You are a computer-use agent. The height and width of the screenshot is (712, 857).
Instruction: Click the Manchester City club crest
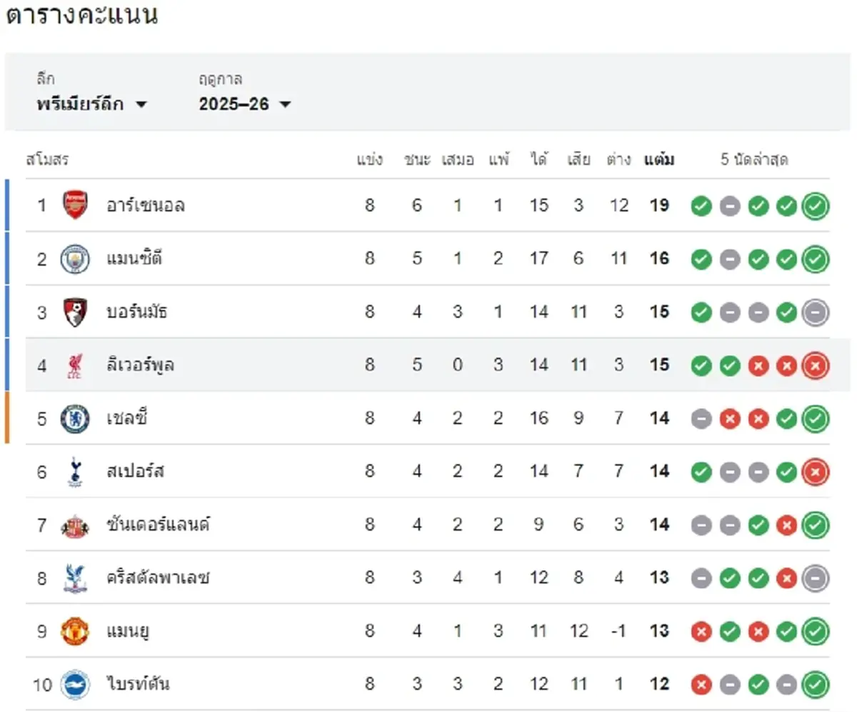(x=75, y=259)
